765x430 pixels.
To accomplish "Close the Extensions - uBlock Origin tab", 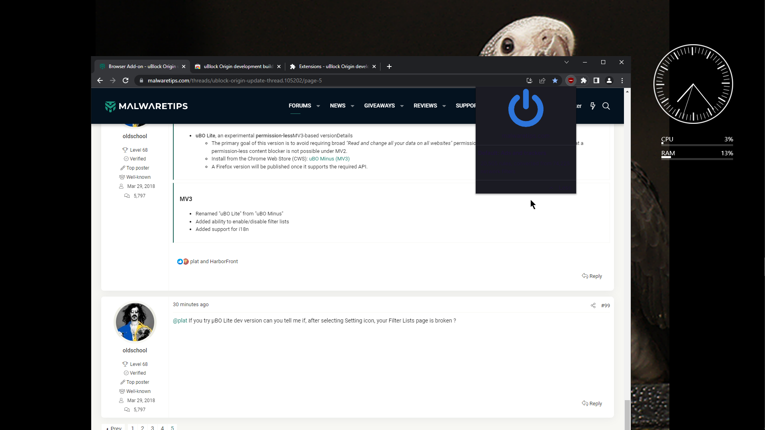I will pyautogui.click(x=374, y=66).
